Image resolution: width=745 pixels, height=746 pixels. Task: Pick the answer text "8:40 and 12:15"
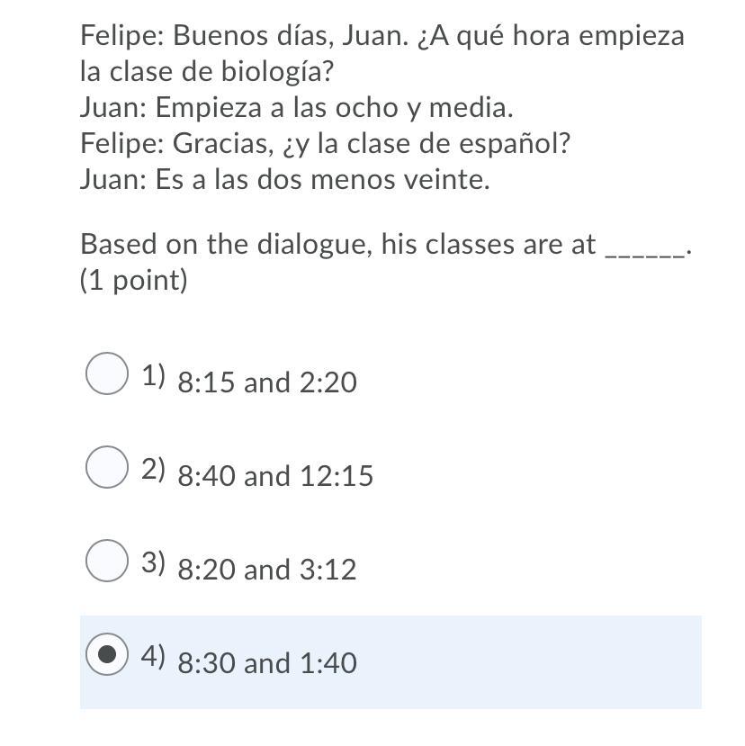[275, 476]
